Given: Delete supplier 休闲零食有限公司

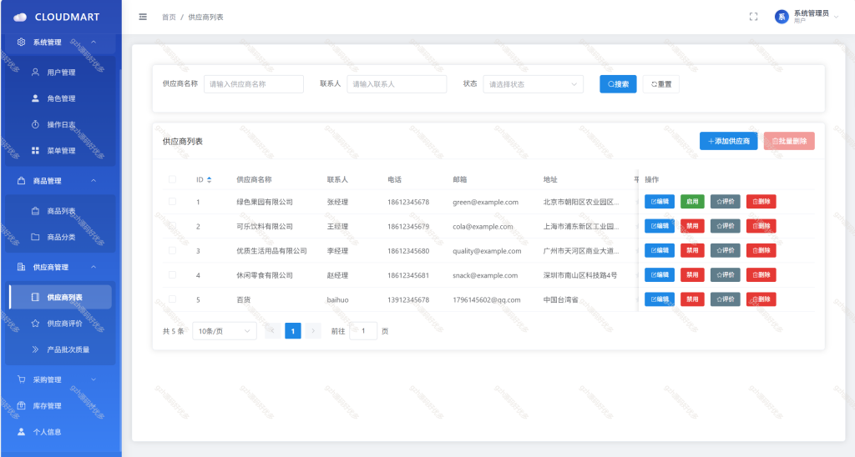Looking at the screenshot, I should (761, 275).
